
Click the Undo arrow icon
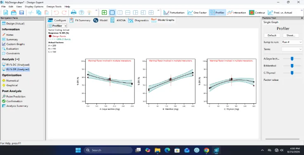click(x=56, y=13)
